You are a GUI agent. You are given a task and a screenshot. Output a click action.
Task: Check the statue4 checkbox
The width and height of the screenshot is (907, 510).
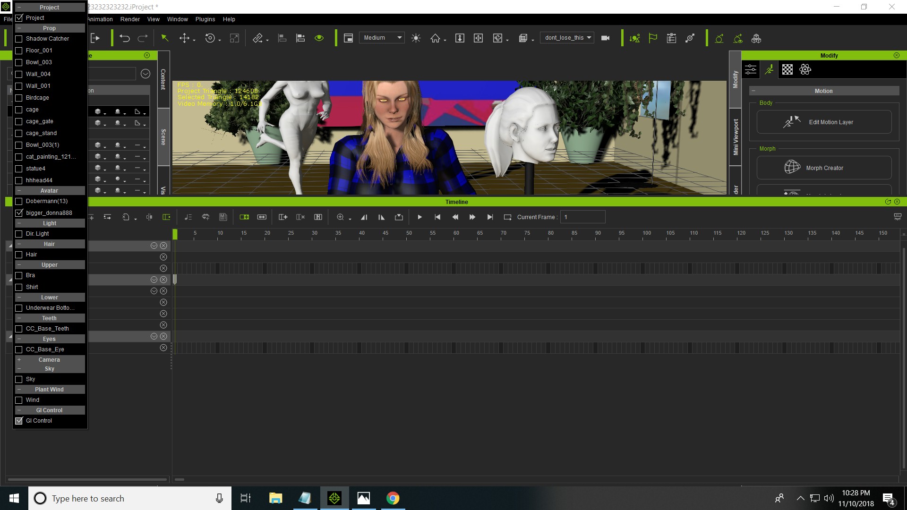tap(19, 169)
